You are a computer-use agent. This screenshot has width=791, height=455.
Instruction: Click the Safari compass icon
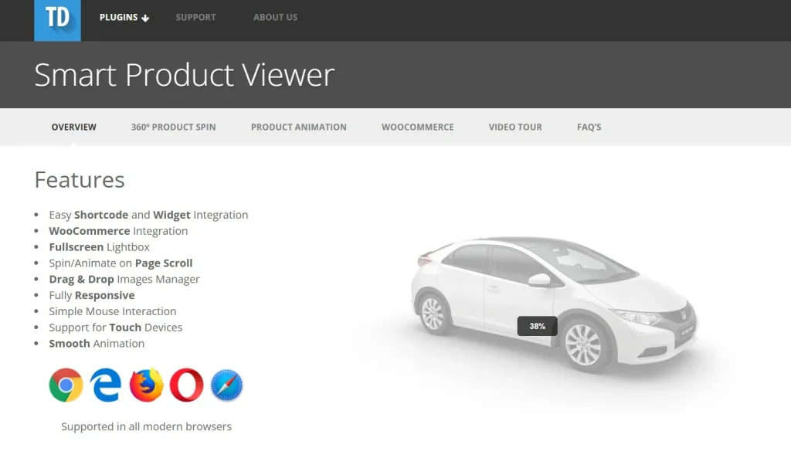226,385
